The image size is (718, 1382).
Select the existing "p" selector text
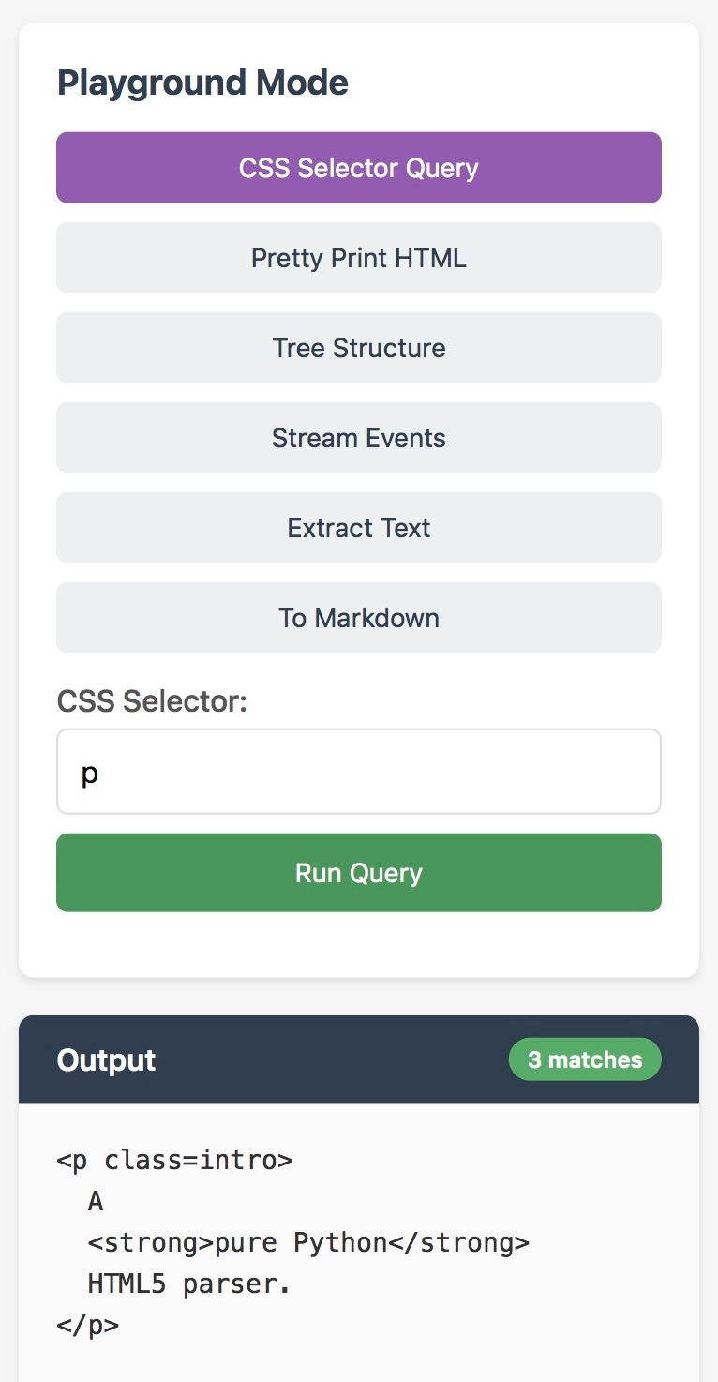pyautogui.click(x=89, y=773)
